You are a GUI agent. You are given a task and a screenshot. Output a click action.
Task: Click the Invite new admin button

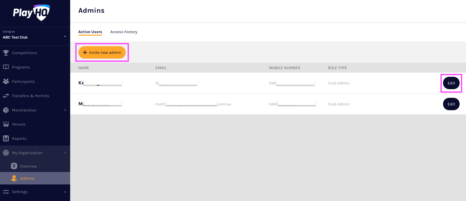coord(102,52)
